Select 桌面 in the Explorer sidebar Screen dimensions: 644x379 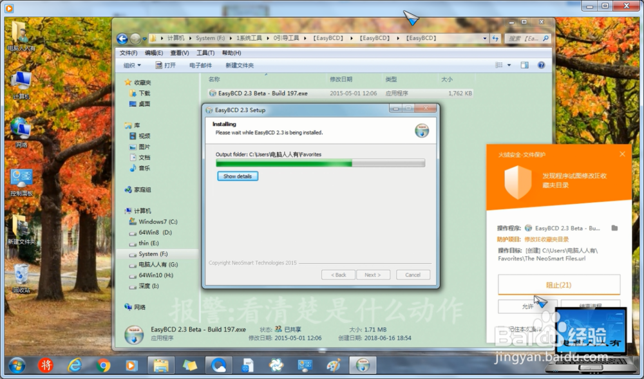[x=140, y=104]
